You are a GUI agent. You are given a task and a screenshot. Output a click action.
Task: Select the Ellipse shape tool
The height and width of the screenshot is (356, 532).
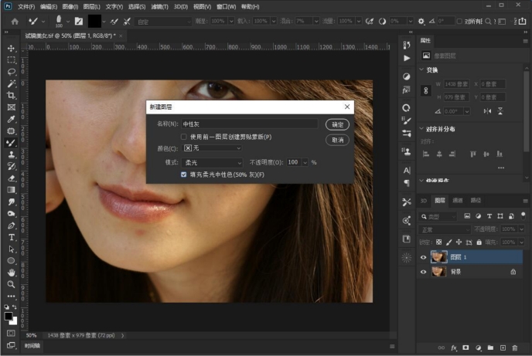tap(11, 261)
